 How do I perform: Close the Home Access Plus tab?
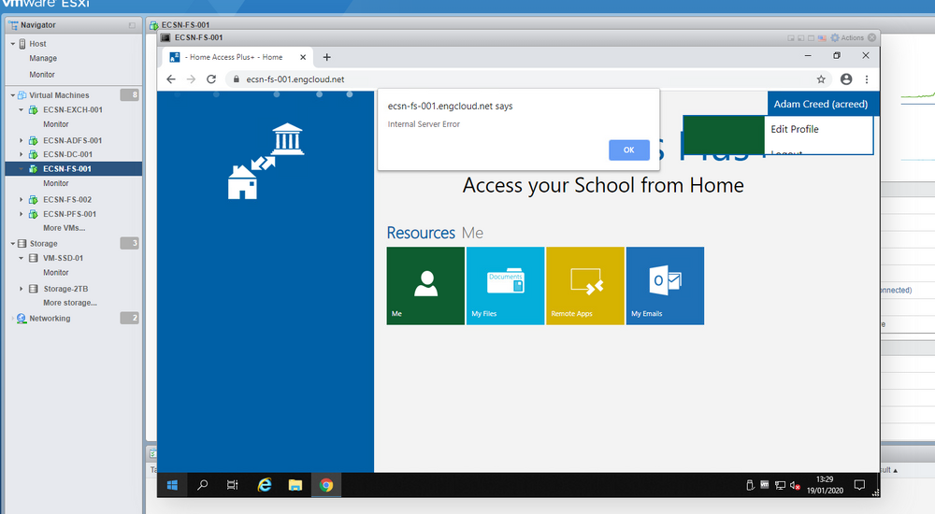[303, 57]
